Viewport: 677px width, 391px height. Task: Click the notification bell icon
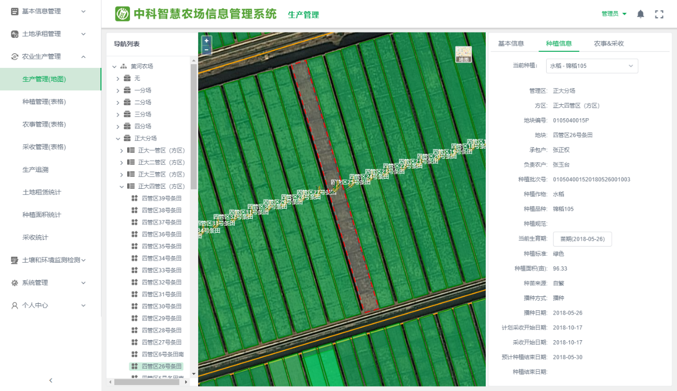(x=641, y=14)
